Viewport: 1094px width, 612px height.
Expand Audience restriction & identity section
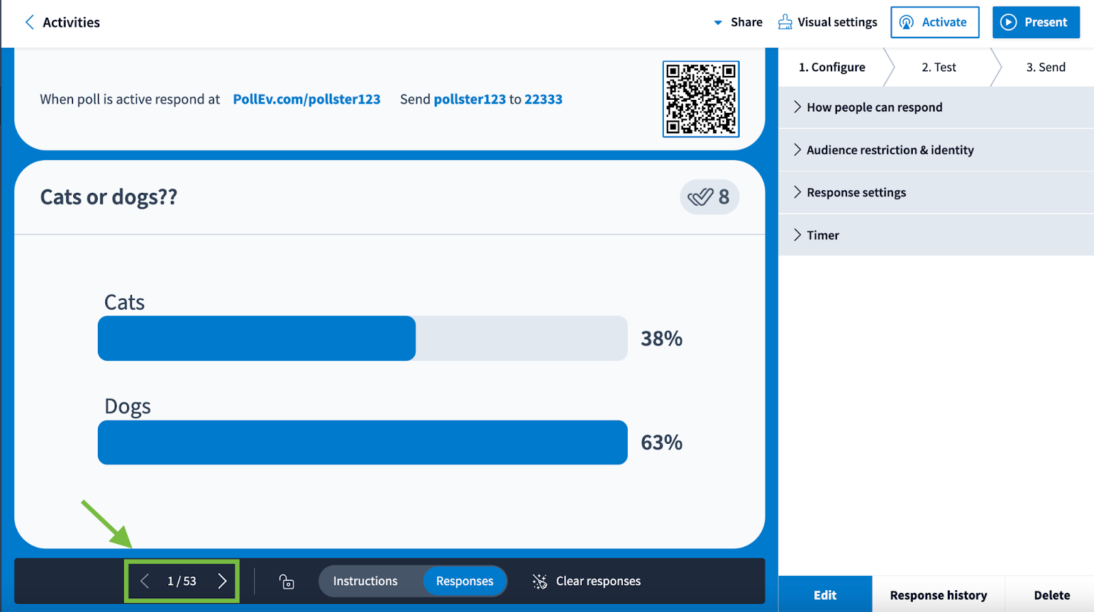click(x=936, y=150)
